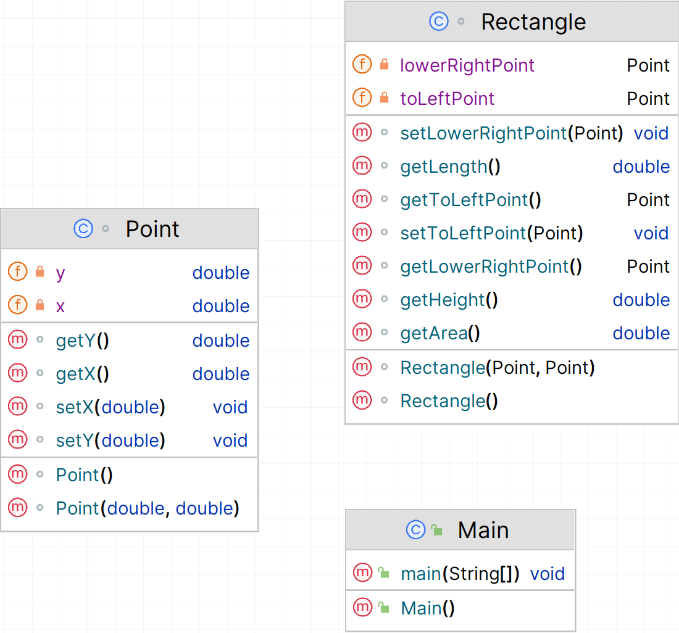679x633 pixels.
Task: Click method icon next to setX(double)
Action: pyautogui.click(x=17, y=407)
